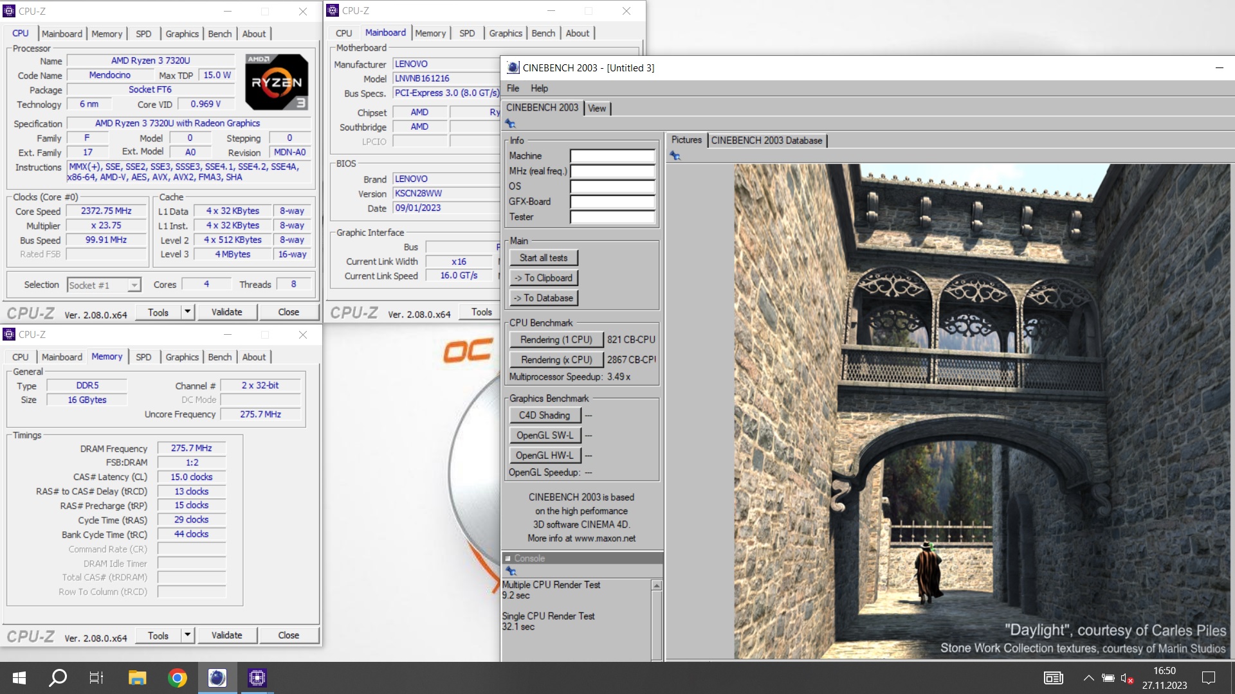Click the touch keyboard tray icon

pos(1053,678)
